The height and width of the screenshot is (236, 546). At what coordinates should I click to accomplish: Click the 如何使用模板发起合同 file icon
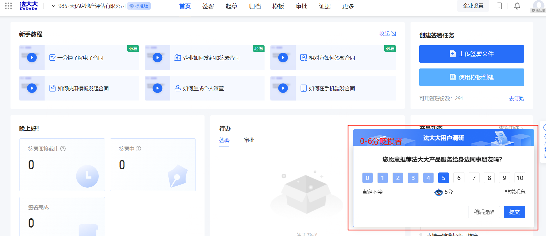[52, 88]
